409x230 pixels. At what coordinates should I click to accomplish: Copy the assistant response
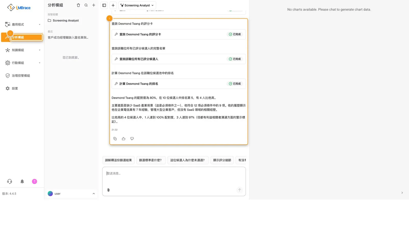(115, 139)
